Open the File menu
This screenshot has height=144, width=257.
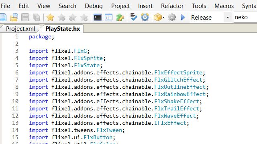(5, 6)
